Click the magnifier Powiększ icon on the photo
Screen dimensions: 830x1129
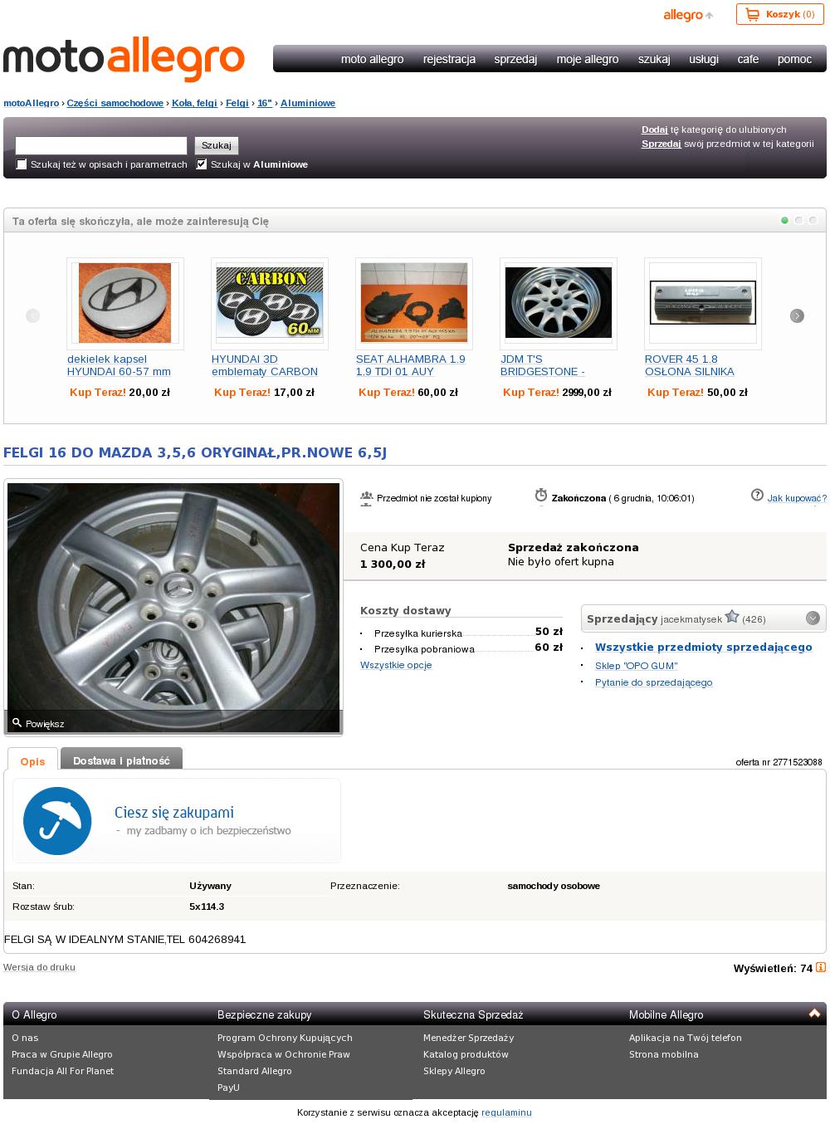(x=17, y=723)
